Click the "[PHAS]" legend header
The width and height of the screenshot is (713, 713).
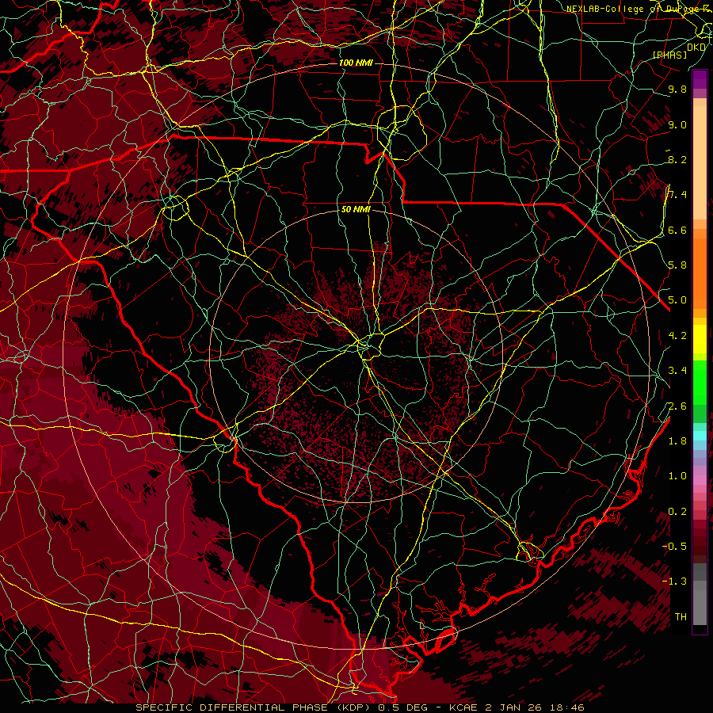(x=669, y=55)
